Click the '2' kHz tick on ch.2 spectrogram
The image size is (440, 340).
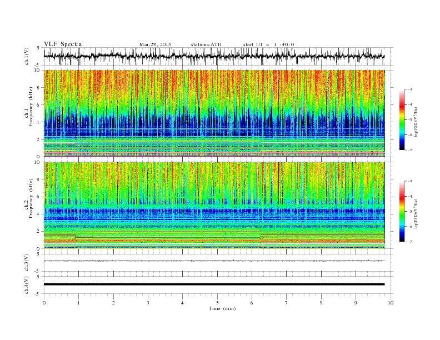point(39,232)
